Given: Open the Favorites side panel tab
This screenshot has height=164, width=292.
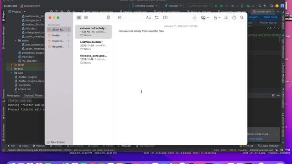Looking at the screenshot, I should [3, 113].
